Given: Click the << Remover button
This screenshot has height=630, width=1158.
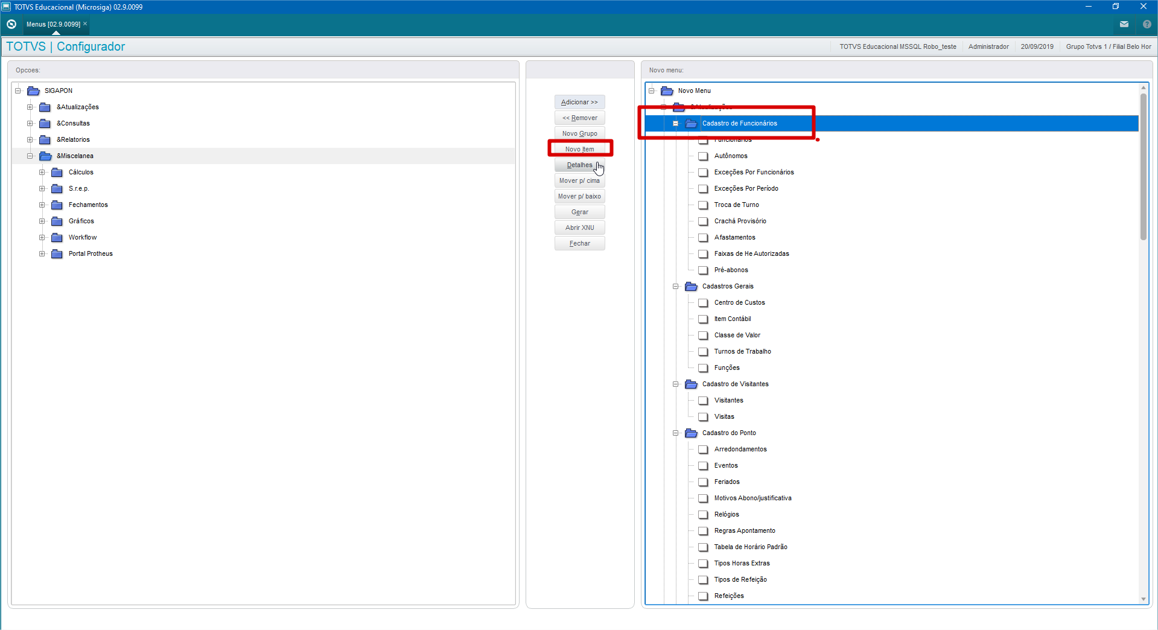Looking at the screenshot, I should point(579,118).
